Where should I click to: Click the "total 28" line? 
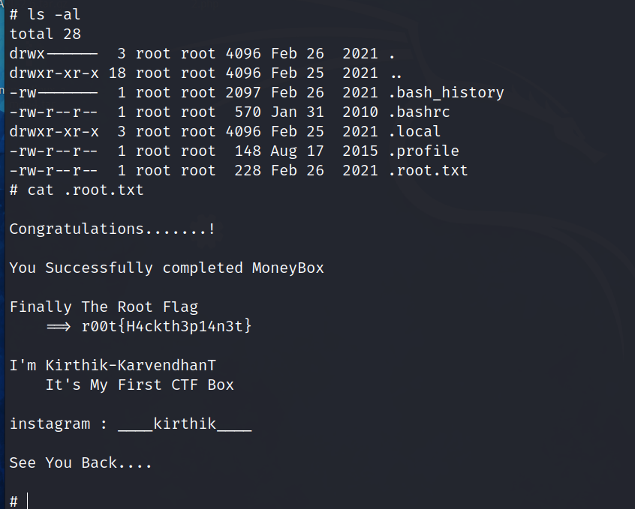45,34
